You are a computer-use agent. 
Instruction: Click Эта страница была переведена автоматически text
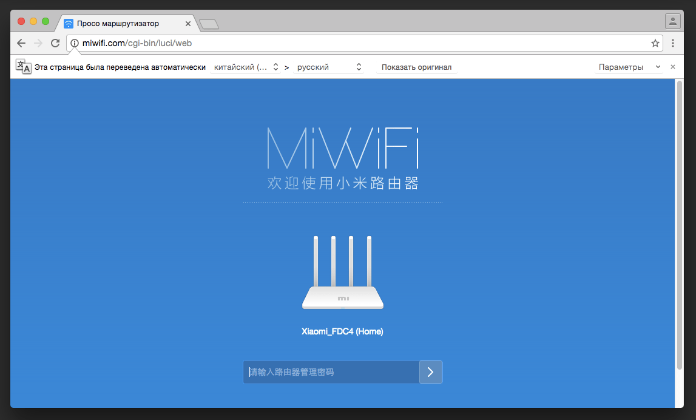(x=120, y=67)
